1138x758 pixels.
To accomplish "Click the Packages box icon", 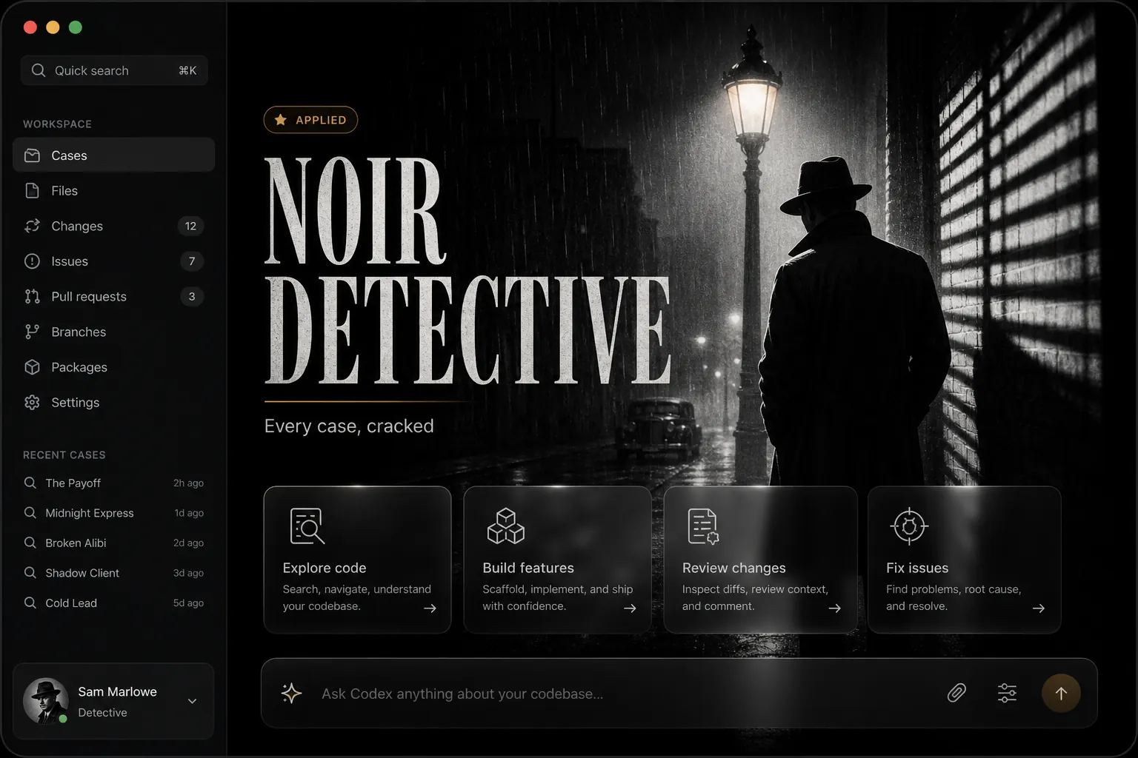I will pos(32,367).
